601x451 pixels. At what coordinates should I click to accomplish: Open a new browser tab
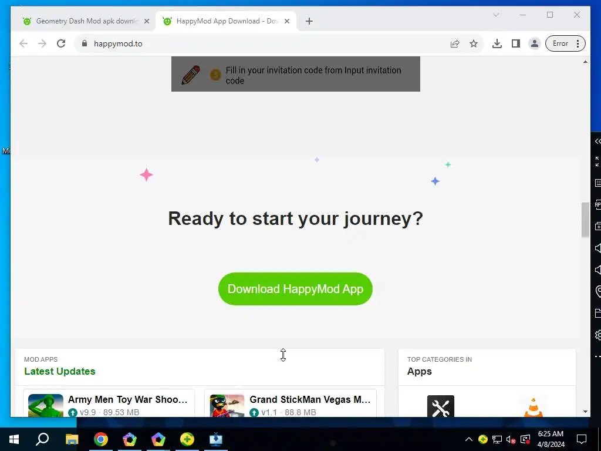(309, 21)
